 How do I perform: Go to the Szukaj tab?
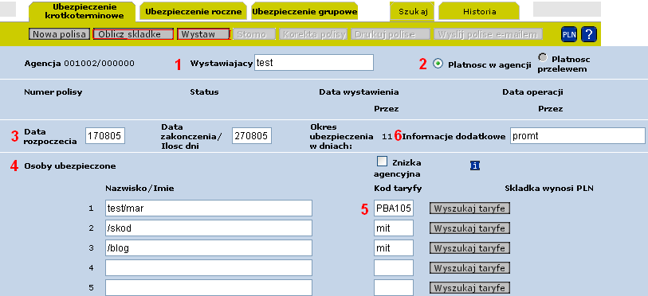tap(412, 12)
